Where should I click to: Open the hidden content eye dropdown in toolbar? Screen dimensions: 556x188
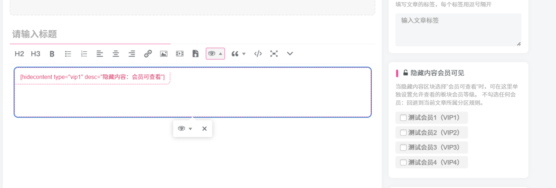[215, 54]
